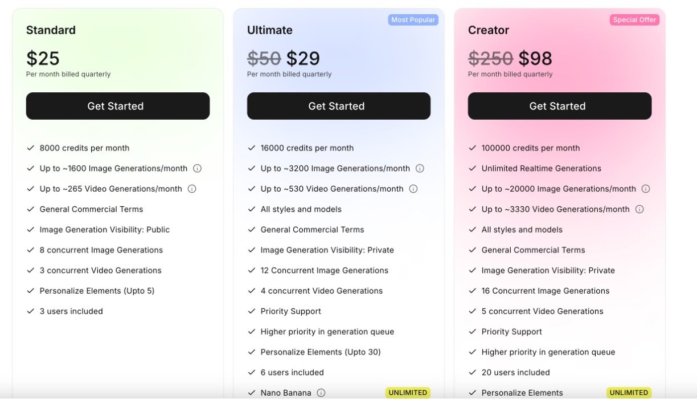Click the Most Popular badge
This screenshot has width=697, height=399.
(413, 20)
